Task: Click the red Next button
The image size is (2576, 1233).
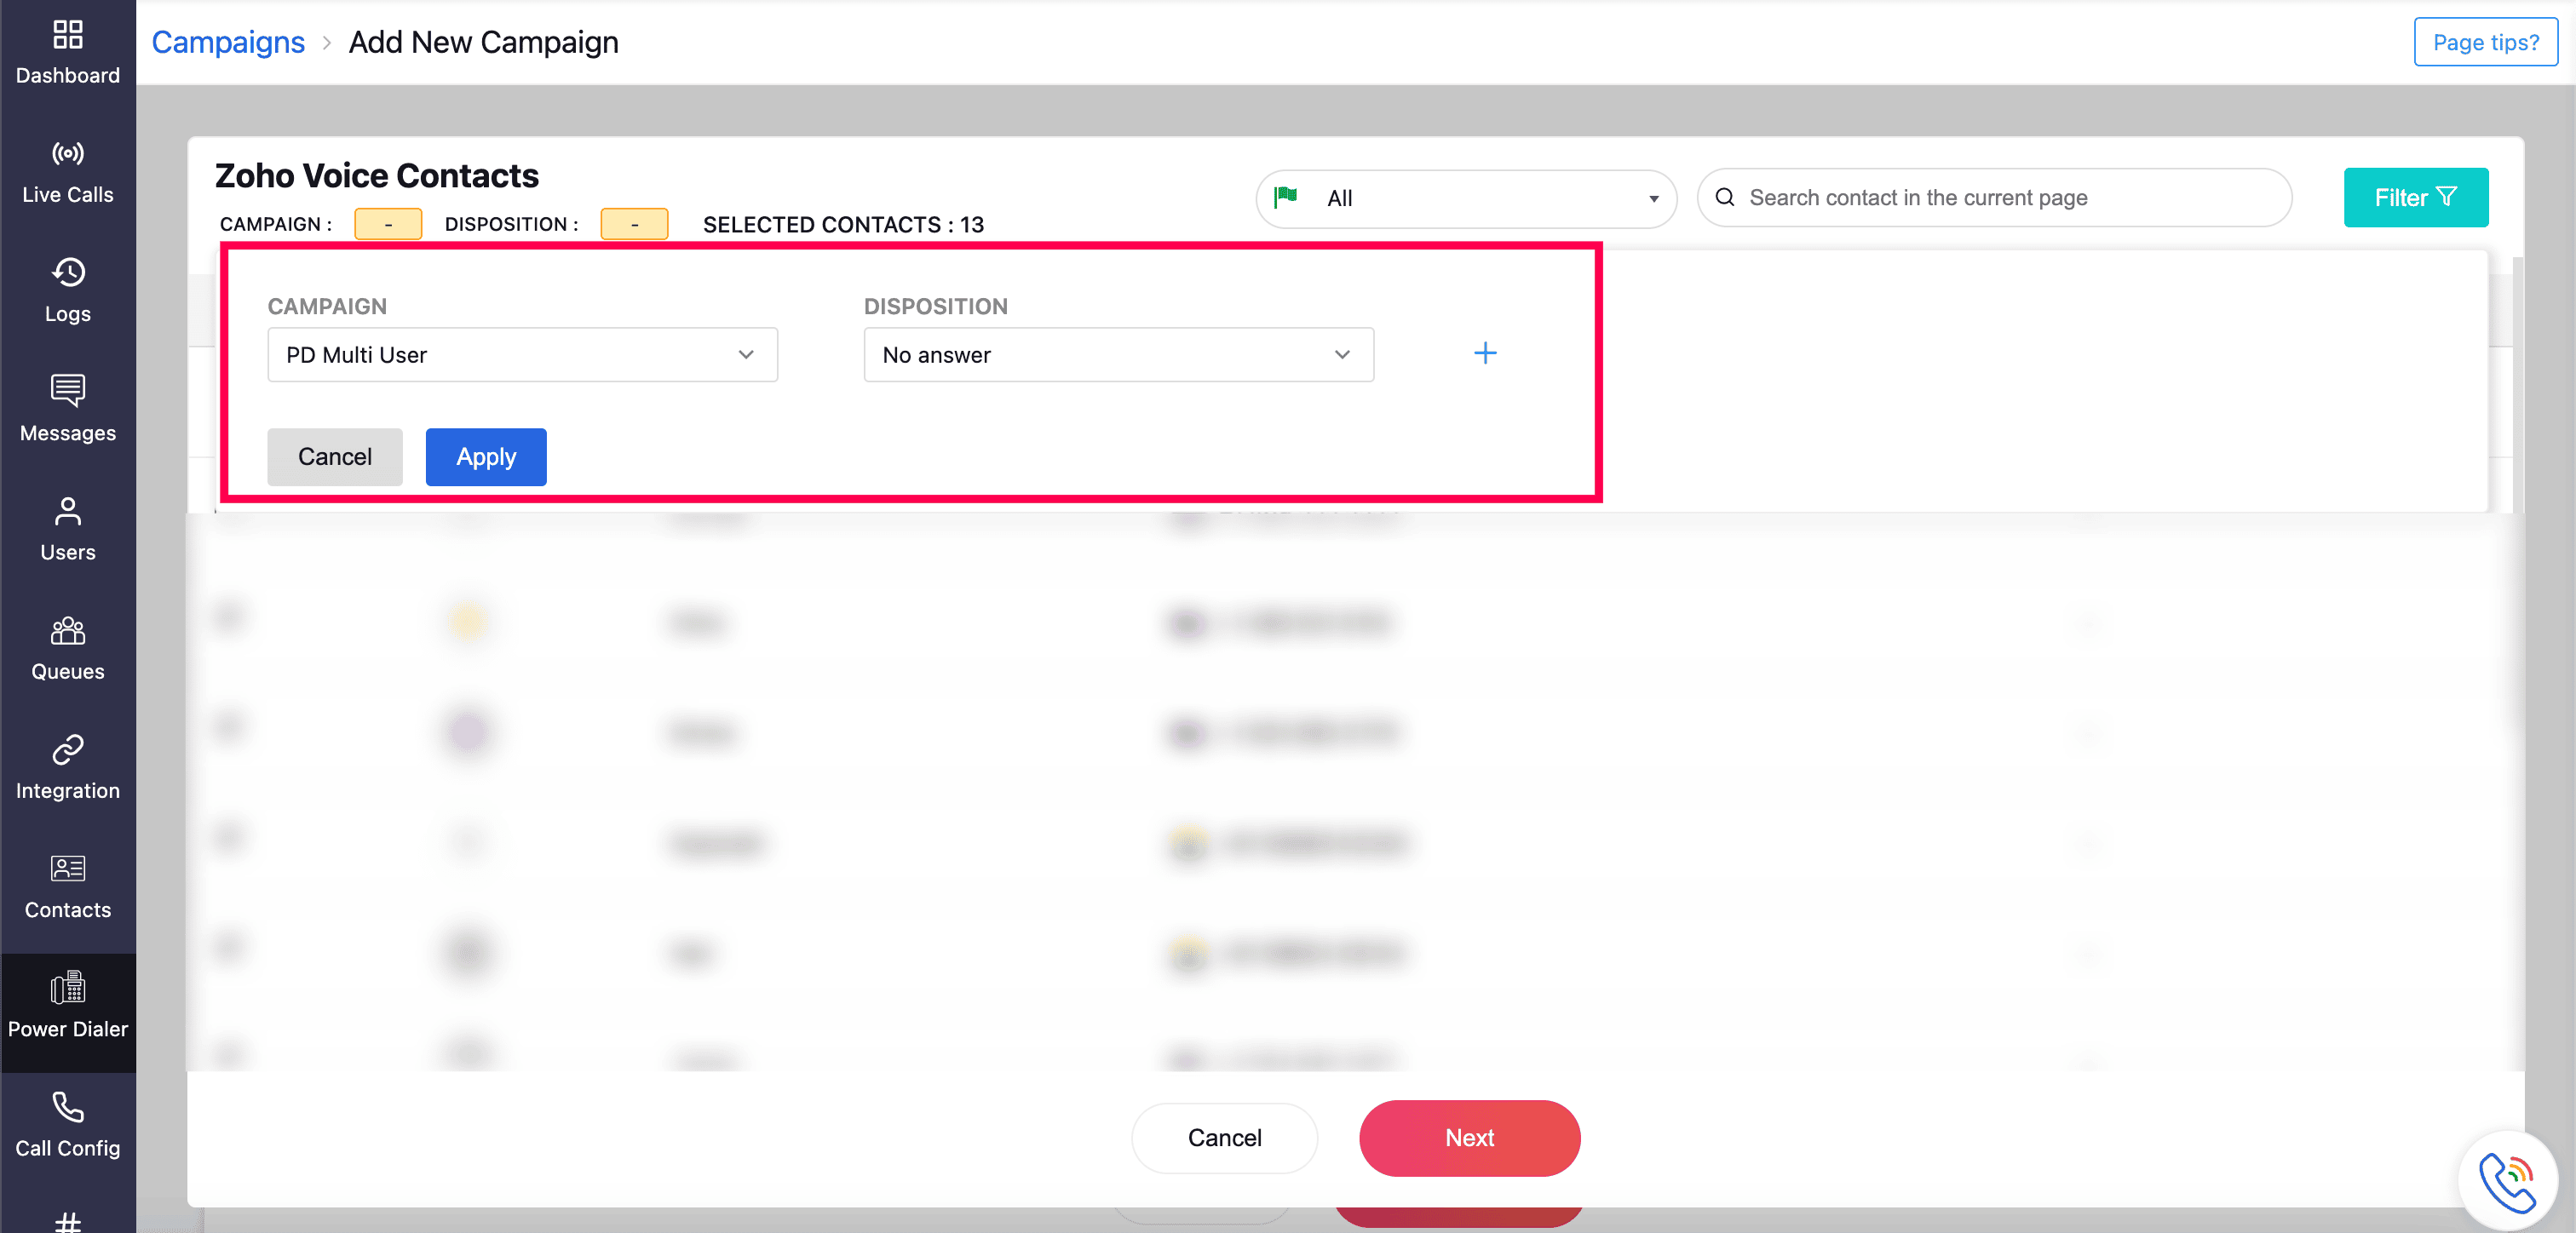Action: coord(1469,1138)
